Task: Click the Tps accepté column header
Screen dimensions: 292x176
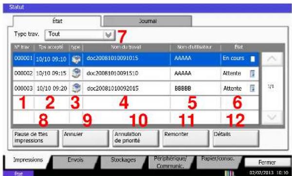Action: [x=51, y=47]
